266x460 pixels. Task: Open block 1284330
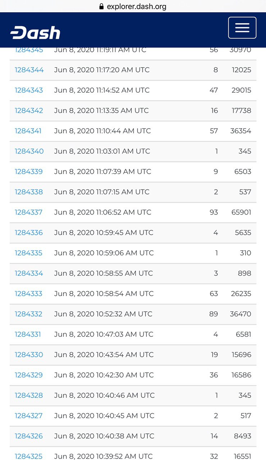click(x=29, y=355)
